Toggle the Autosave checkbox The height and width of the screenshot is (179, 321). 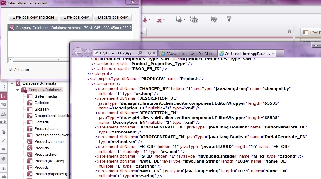pyautogui.click(x=11, y=69)
